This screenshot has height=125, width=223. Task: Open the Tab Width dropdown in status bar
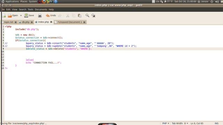pyautogui.click(x=180, y=124)
